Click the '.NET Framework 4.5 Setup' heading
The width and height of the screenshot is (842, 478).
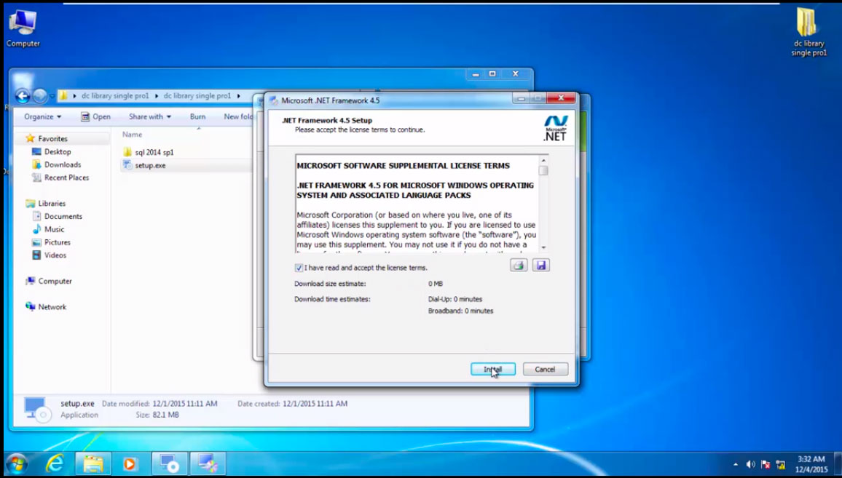click(x=327, y=120)
